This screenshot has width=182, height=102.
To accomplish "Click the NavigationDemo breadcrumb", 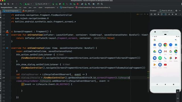I will tap(7, 7).
